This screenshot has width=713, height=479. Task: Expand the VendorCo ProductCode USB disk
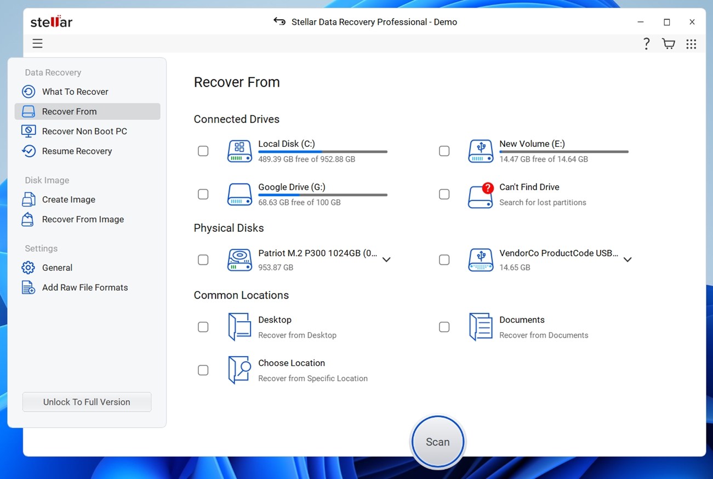click(x=628, y=260)
